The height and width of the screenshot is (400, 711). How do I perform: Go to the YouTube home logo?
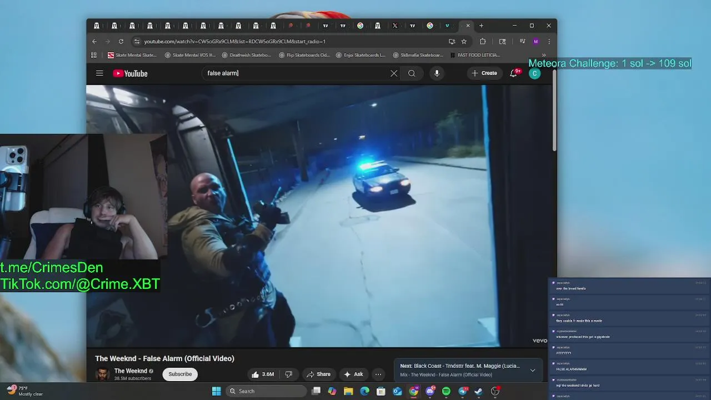(x=130, y=73)
